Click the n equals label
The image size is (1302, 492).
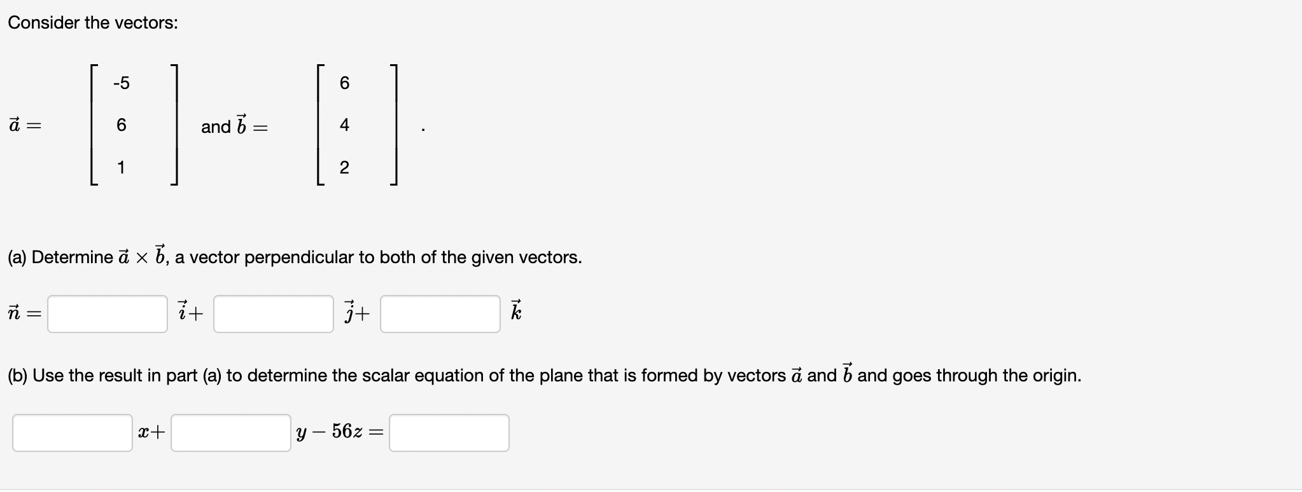[23, 313]
